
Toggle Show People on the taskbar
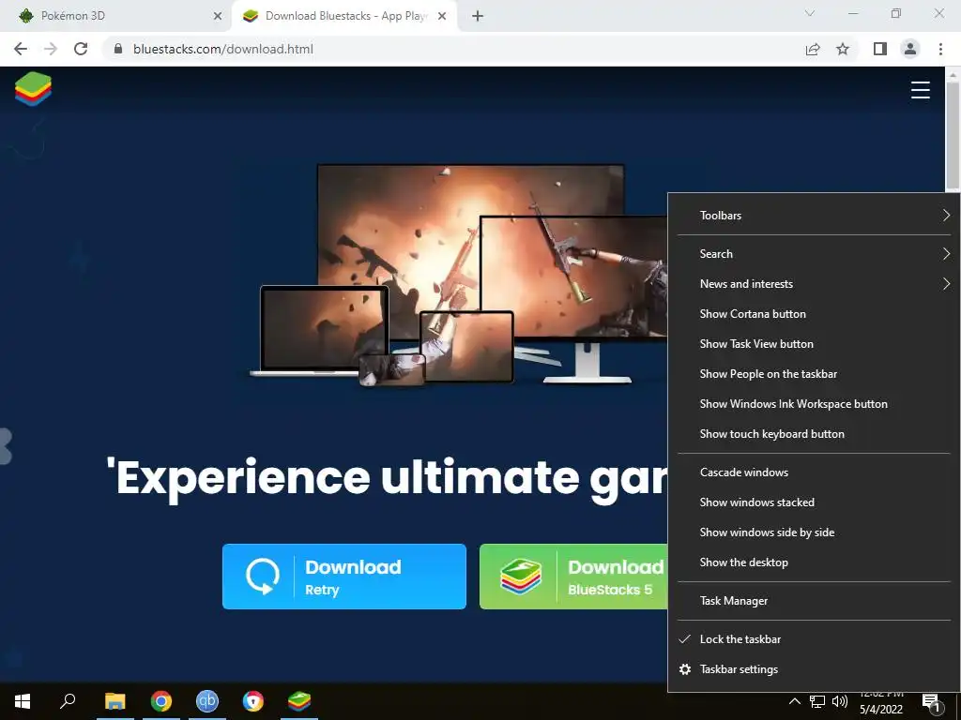(x=814, y=373)
